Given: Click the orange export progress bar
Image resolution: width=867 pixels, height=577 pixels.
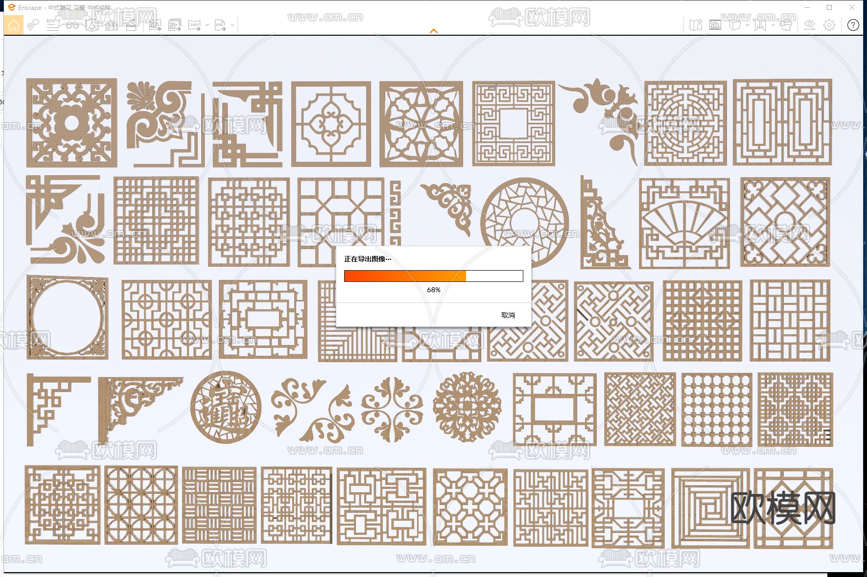Looking at the screenshot, I should tap(434, 276).
